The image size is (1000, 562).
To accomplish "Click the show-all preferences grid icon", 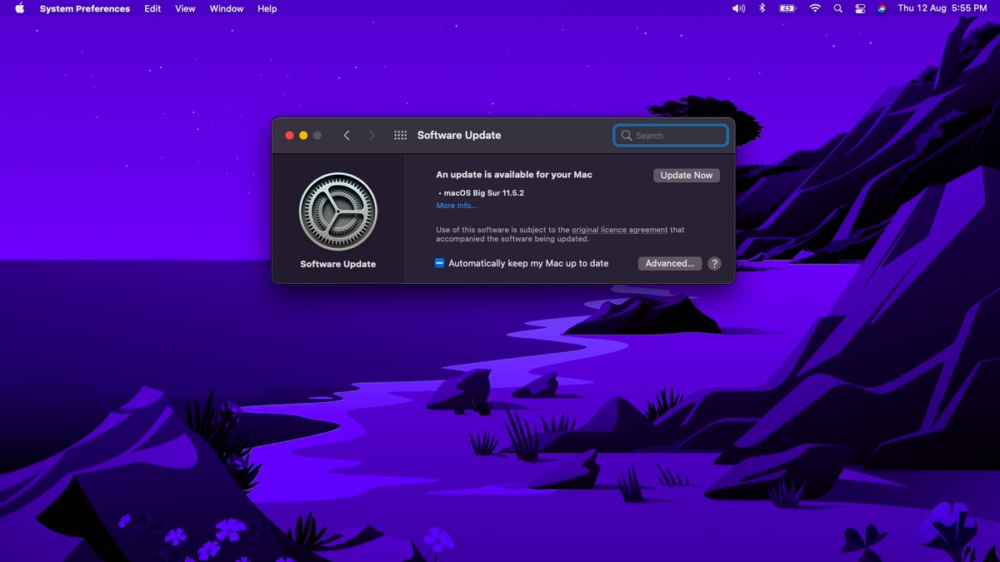I will click(400, 134).
